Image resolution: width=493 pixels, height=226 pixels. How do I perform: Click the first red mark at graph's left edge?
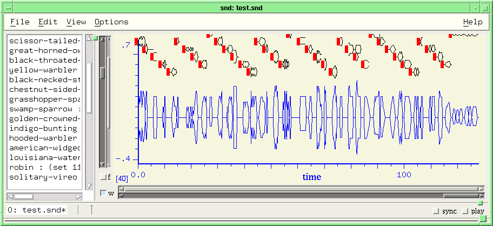(x=136, y=42)
